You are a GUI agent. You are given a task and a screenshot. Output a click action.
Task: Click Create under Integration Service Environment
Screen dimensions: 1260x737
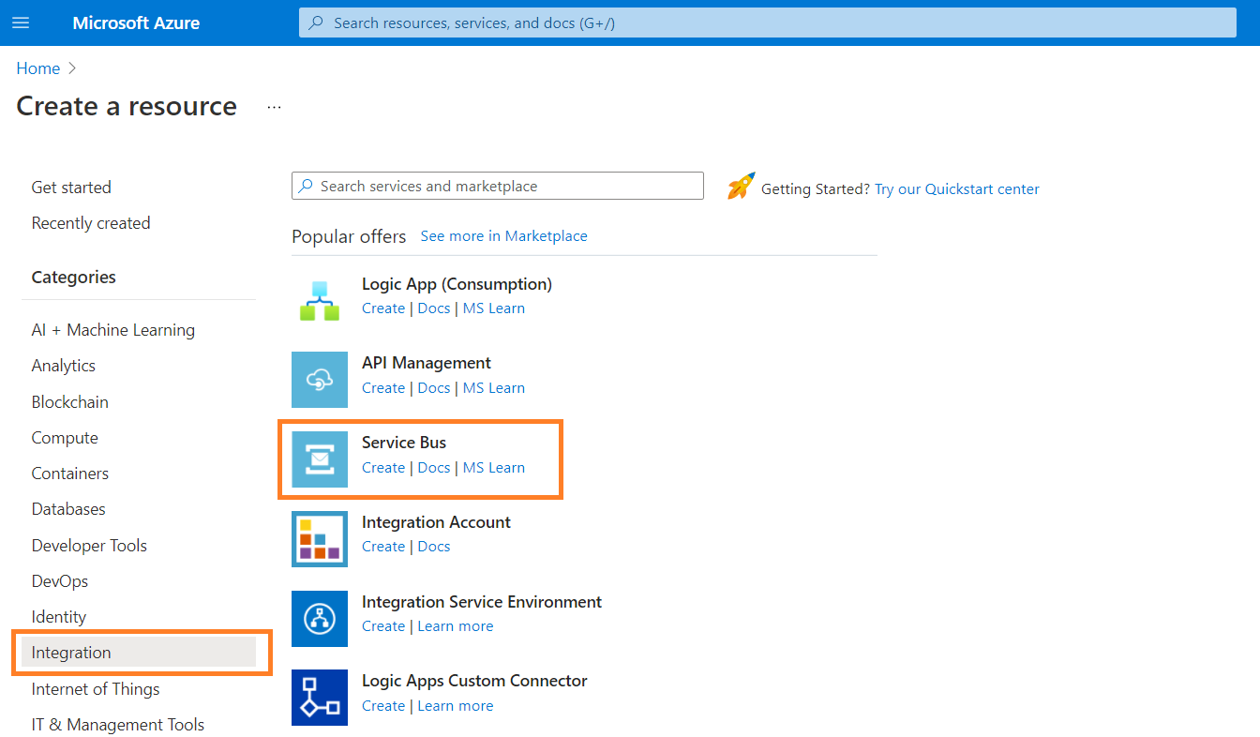tap(383, 626)
